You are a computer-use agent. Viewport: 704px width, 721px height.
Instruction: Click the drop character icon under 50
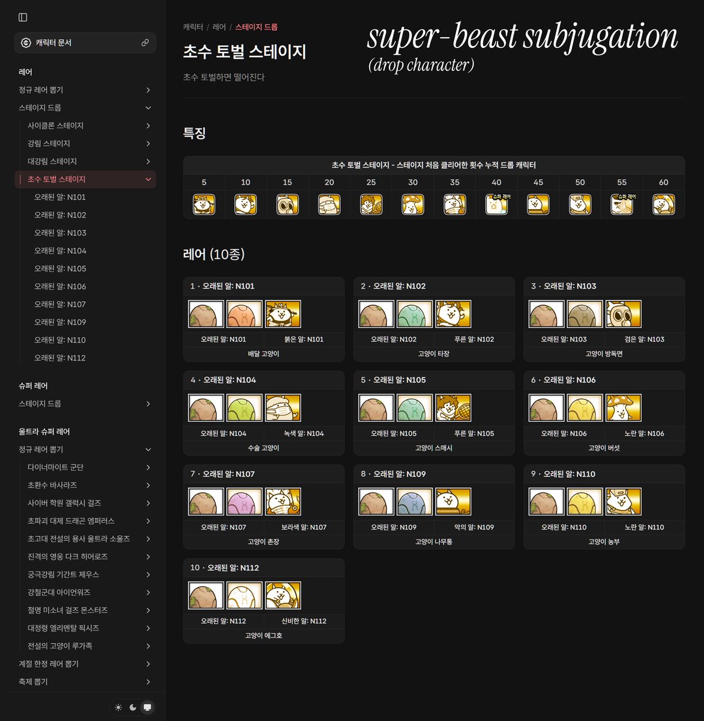580,204
